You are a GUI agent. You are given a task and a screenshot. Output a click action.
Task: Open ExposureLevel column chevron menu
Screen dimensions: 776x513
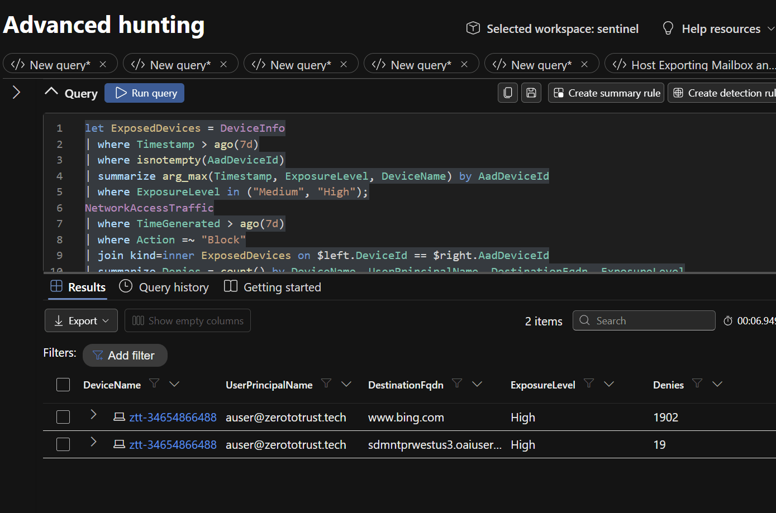click(x=609, y=383)
